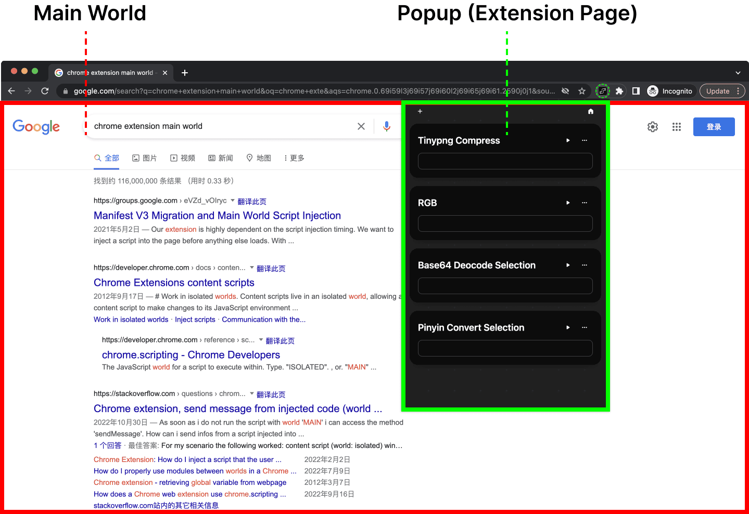Viewport: 749px width, 514px height.
Task: Click the 'Communication with the...' sitelink
Action: pyautogui.click(x=264, y=320)
